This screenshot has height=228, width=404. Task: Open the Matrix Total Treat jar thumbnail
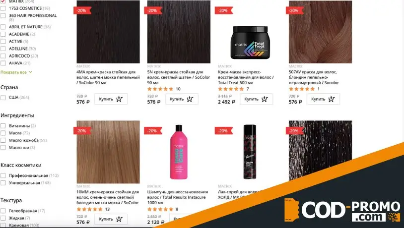coord(250,43)
